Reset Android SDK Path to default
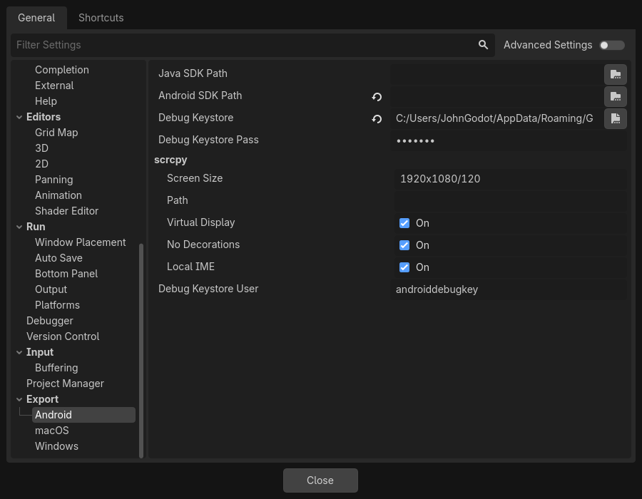 click(377, 97)
